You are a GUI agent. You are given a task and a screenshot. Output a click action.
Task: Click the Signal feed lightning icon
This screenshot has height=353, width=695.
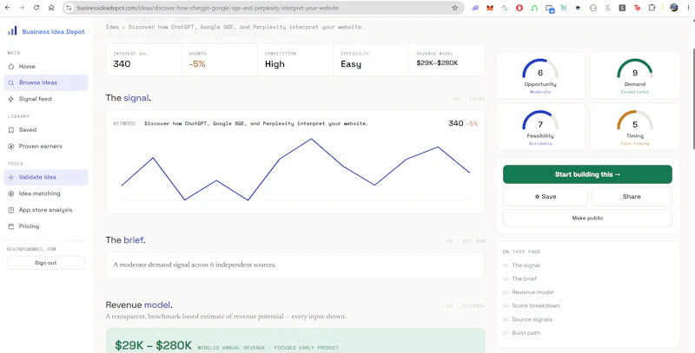tap(11, 99)
